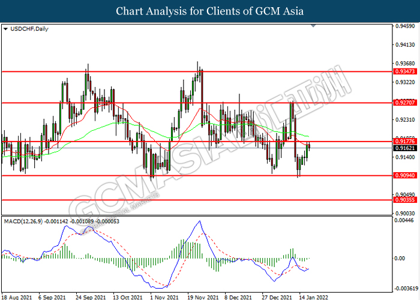Click the 0.92310 price scale value

click(406, 119)
